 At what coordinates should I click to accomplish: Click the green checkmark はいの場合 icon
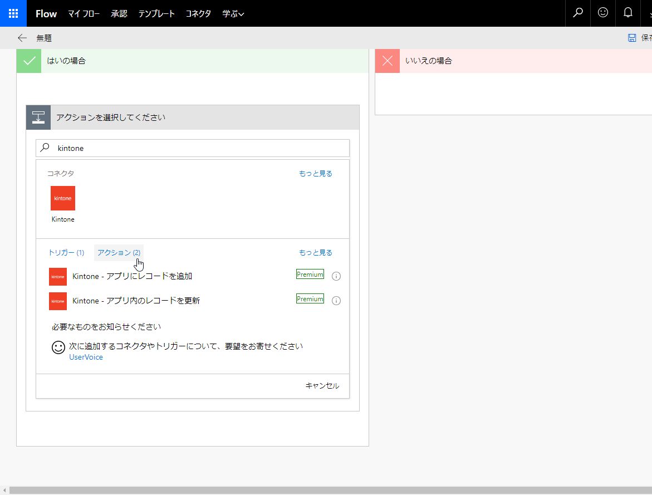pos(29,61)
